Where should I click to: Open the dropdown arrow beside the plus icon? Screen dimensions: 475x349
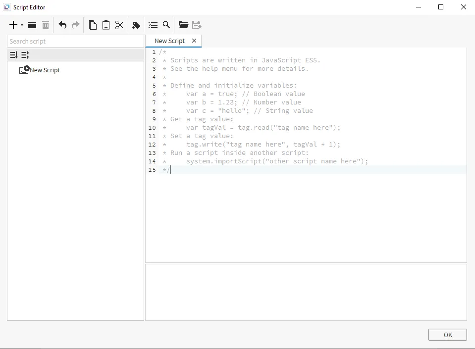22,25
